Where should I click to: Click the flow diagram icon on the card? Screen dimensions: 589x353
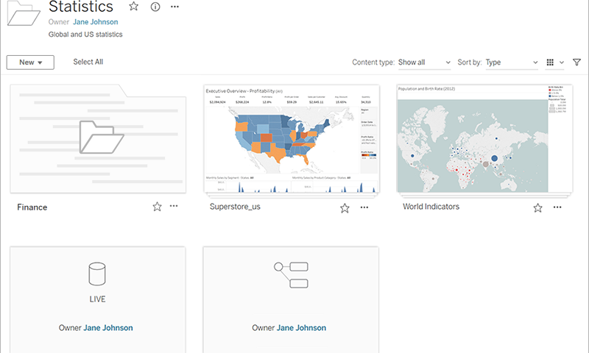291,275
